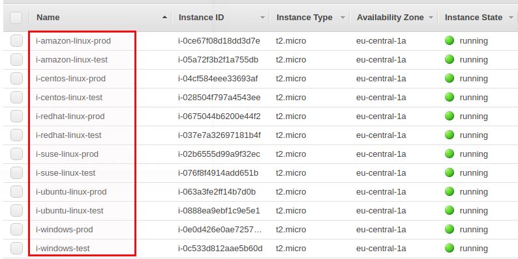Select the i-redhat-linux-test name
The height and width of the screenshot is (259, 518).
click(69, 135)
